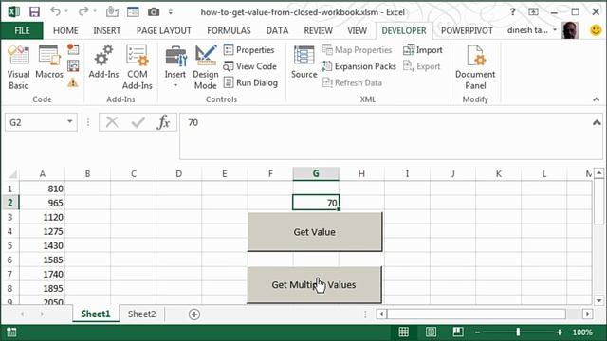Image resolution: width=607 pixels, height=341 pixels.
Task: Switch to the HOME tab
Action: click(65, 30)
